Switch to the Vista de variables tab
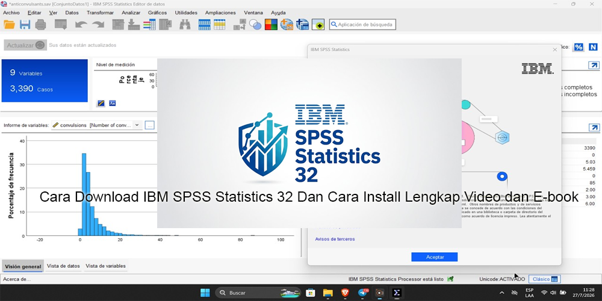Image resolution: width=602 pixels, height=301 pixels. click(x=105, y=265)
